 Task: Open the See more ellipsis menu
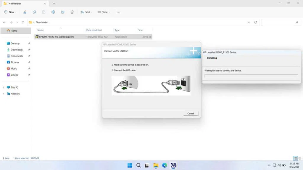click(118, 12)
